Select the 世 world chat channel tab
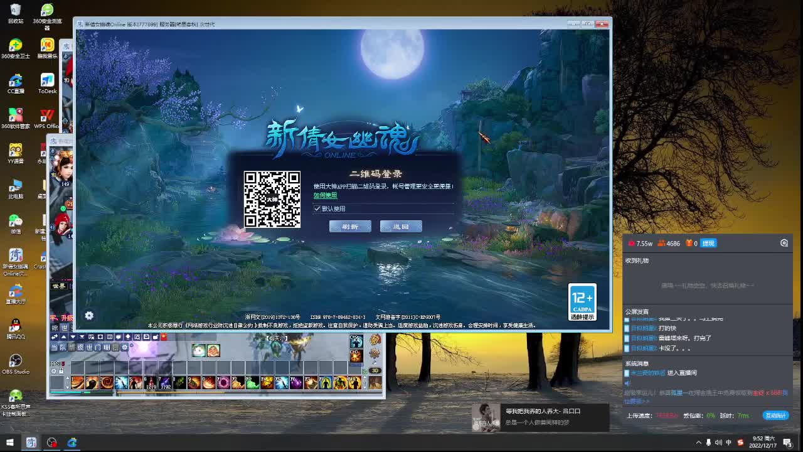This screenshot has width=803, height=452. click(90, 348)
